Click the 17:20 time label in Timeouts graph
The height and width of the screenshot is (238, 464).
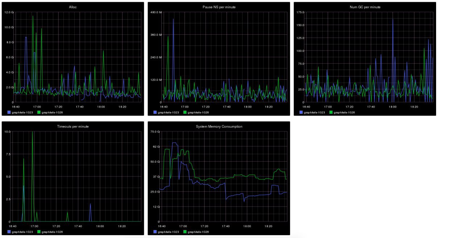pyautogui.click(x=56, y=226)
